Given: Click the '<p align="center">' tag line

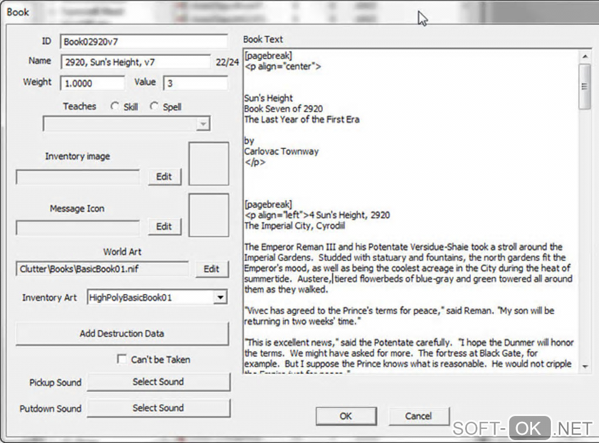Looking at the screenshot, I should 283,66.
